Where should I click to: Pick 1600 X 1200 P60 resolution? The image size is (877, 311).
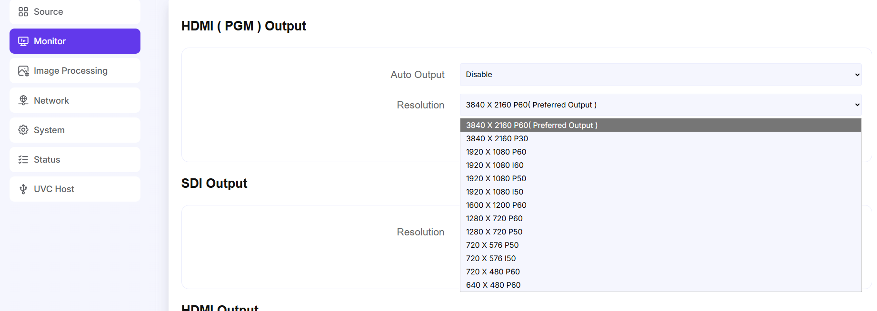(x=660, y=205)
